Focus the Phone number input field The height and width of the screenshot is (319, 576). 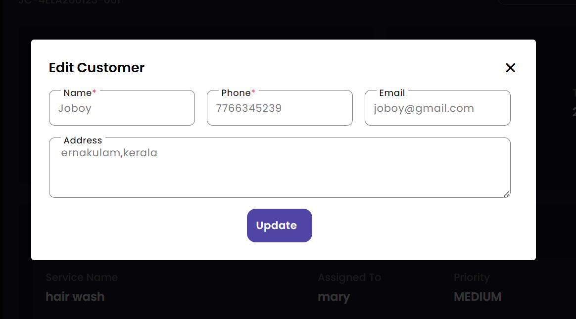click(x=280, y=109)
